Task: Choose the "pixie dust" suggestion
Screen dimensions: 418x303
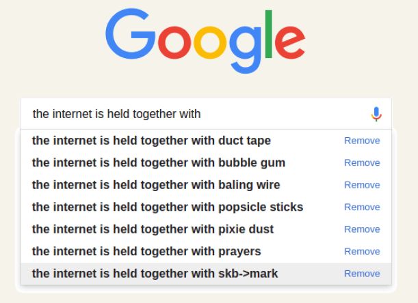Action: (x=153, y=229)
